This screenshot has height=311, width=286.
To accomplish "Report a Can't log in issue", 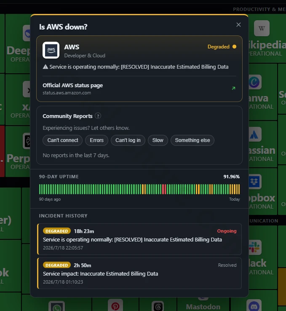I will (x=128, y=140).
